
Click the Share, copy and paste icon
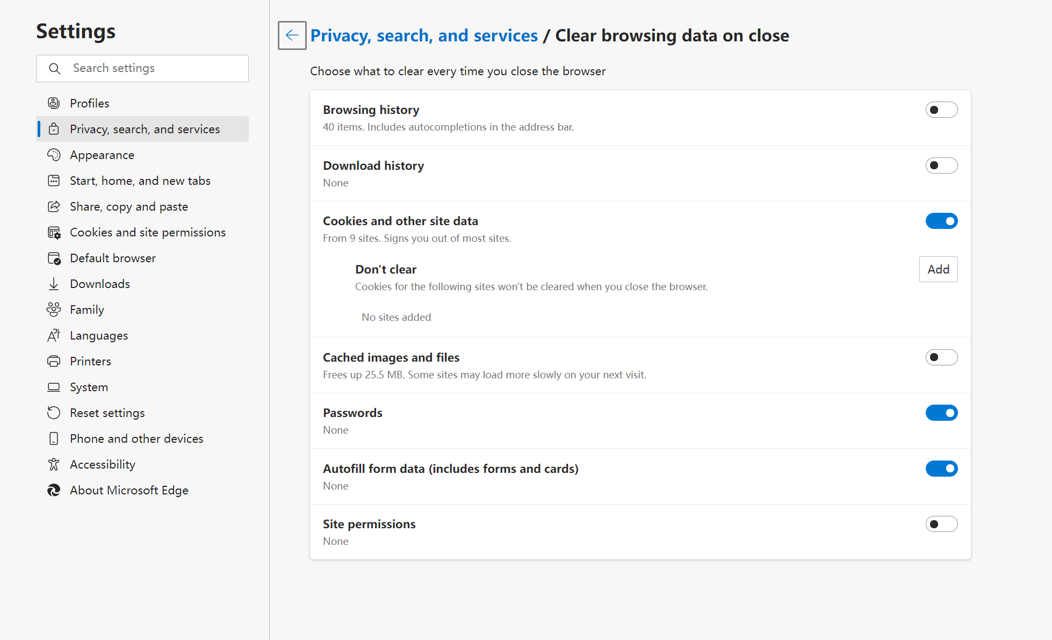coord(54,206)
